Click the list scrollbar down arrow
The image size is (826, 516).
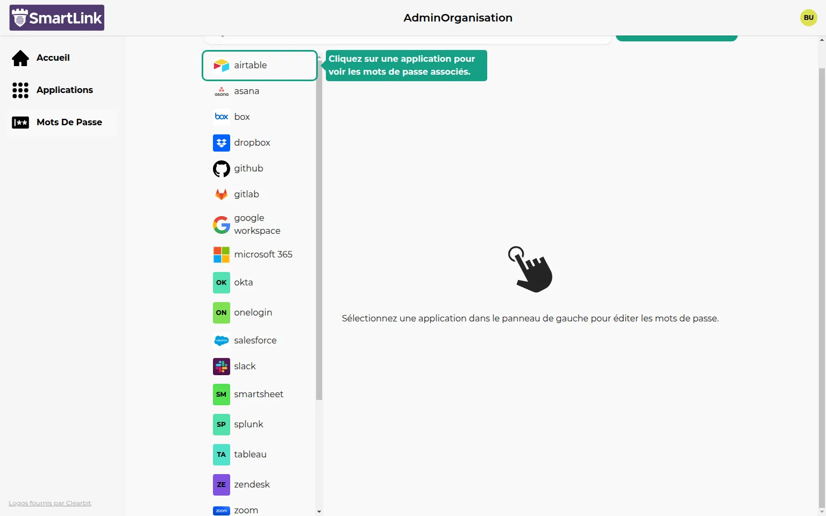click(319, 512)
